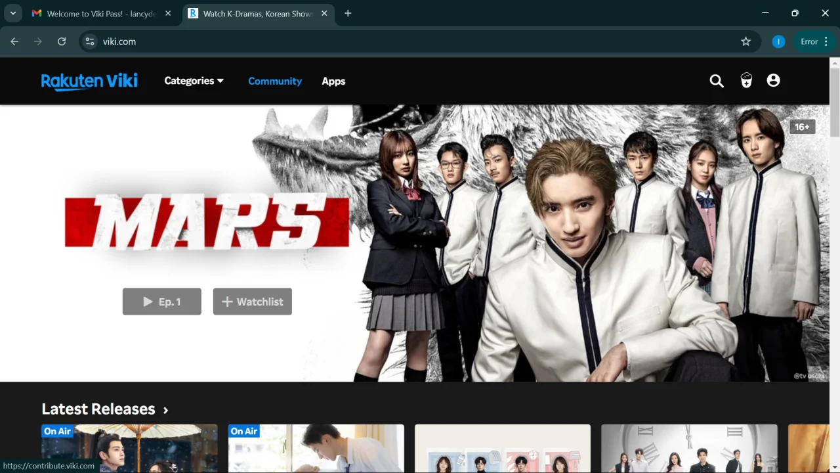Image resolution: width=840 pixels, height=473 pixels.
Task: Select the Watch K-Dramas Viki tab
Action: tap(258, 13)
